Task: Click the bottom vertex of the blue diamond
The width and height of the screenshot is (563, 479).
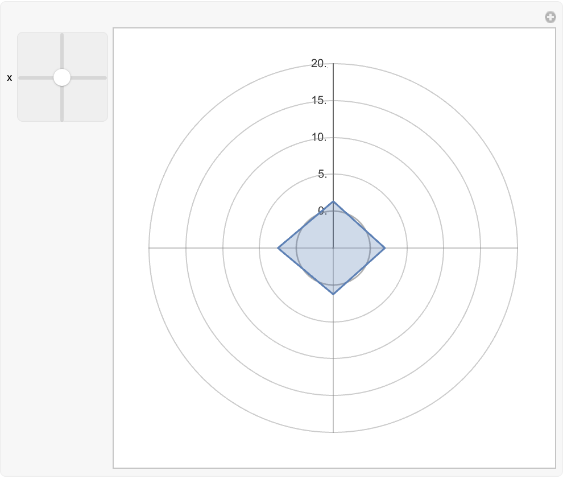Action: [x=333, y=294]
